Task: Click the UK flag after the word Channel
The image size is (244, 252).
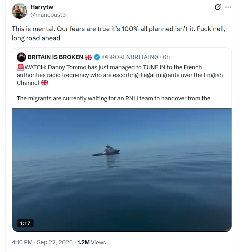Action: (44, 83)
